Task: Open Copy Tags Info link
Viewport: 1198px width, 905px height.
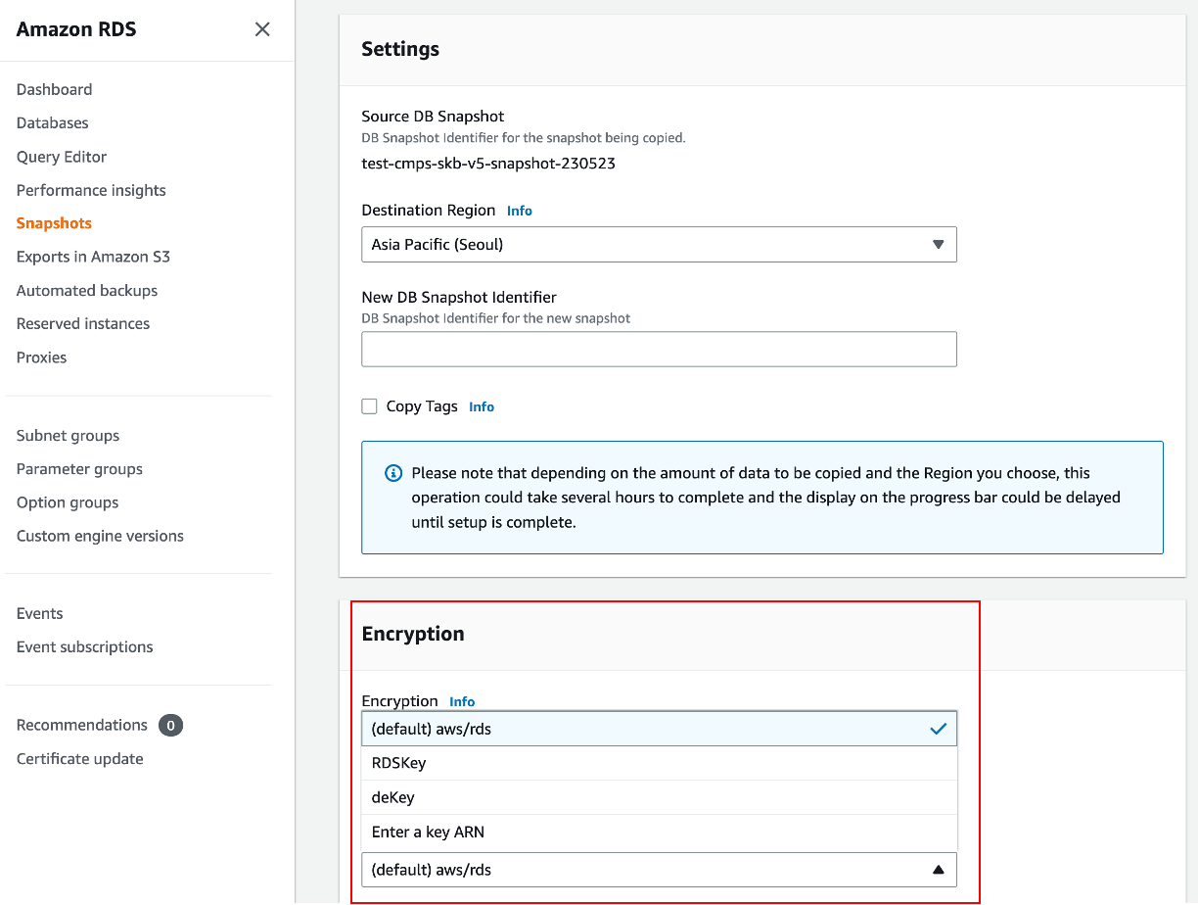Action: (482, 406)
